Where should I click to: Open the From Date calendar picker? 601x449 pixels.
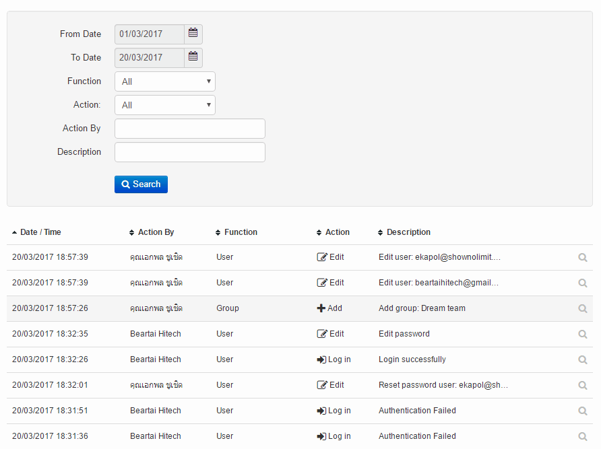click(x=193, y=34)
